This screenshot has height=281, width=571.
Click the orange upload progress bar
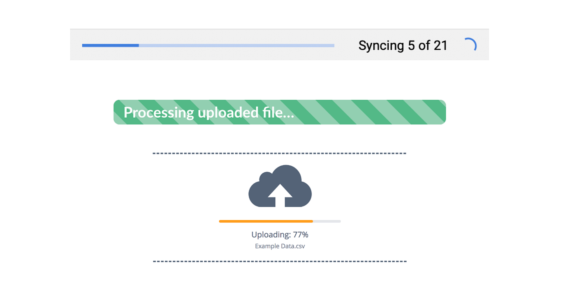point(265,221)
